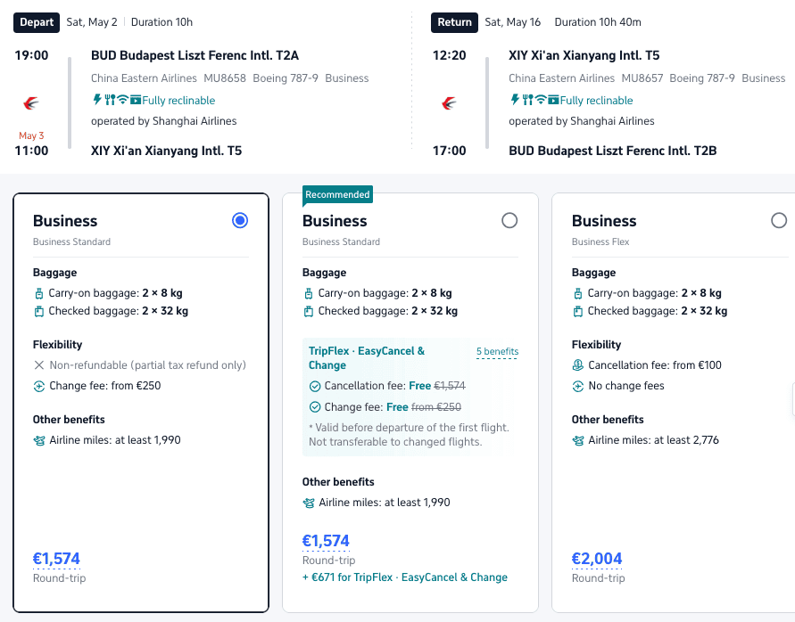Expand the 5 benefits details link
This screenshot has width=795, height=622.
(497, 351)
